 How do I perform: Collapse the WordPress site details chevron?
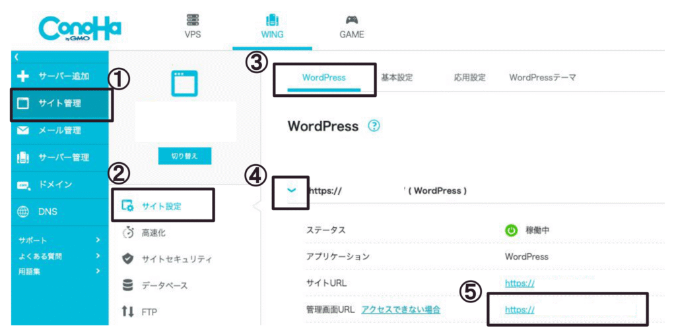click(292, 190)
